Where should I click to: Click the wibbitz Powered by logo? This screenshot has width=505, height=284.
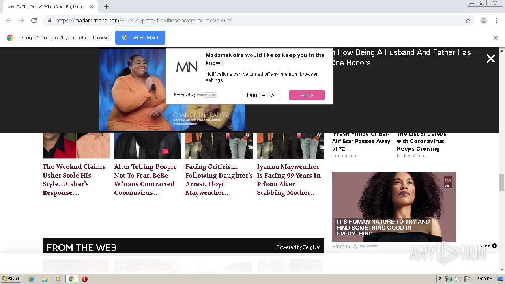click(368, 246)
